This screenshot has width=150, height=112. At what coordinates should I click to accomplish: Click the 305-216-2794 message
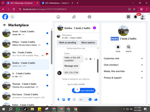(71, 73)
